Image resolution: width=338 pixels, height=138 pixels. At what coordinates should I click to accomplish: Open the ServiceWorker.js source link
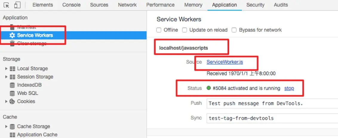pos(225,62)
